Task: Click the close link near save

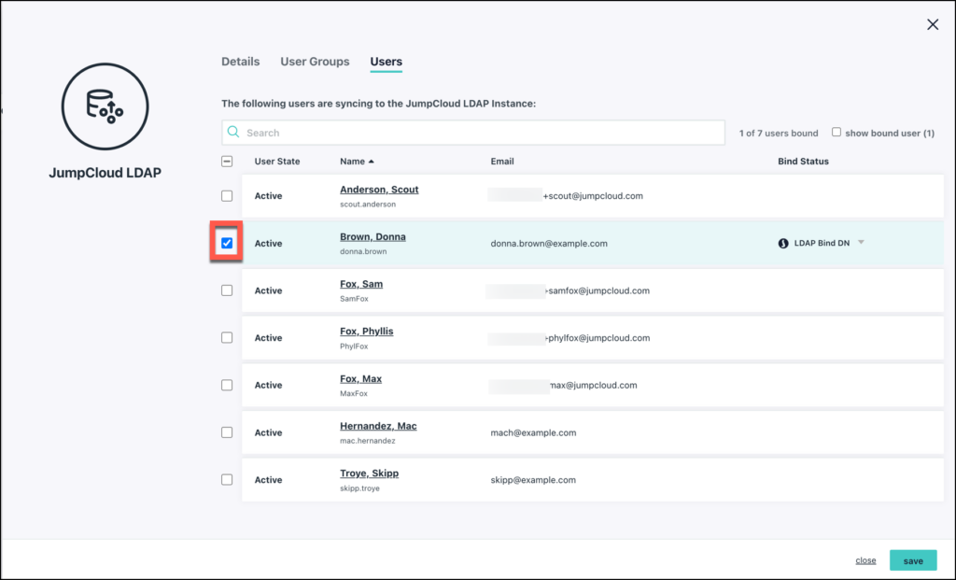Action: coord(865,559)
